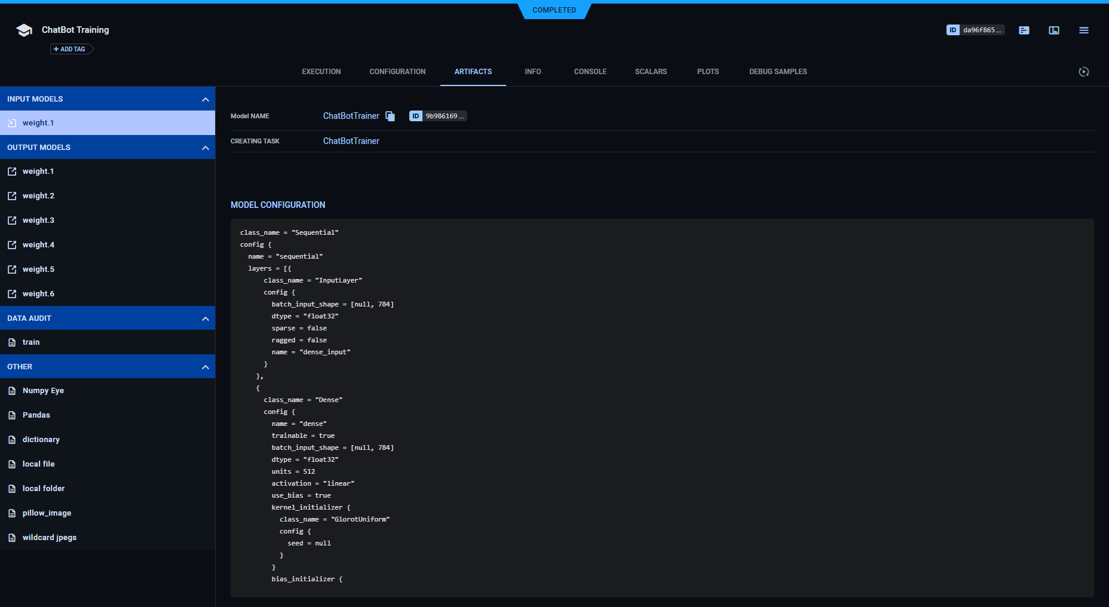The height and width of the screenshot is (607, 1109).
Task: Open the task details card icon
Action: [1024, 30]
